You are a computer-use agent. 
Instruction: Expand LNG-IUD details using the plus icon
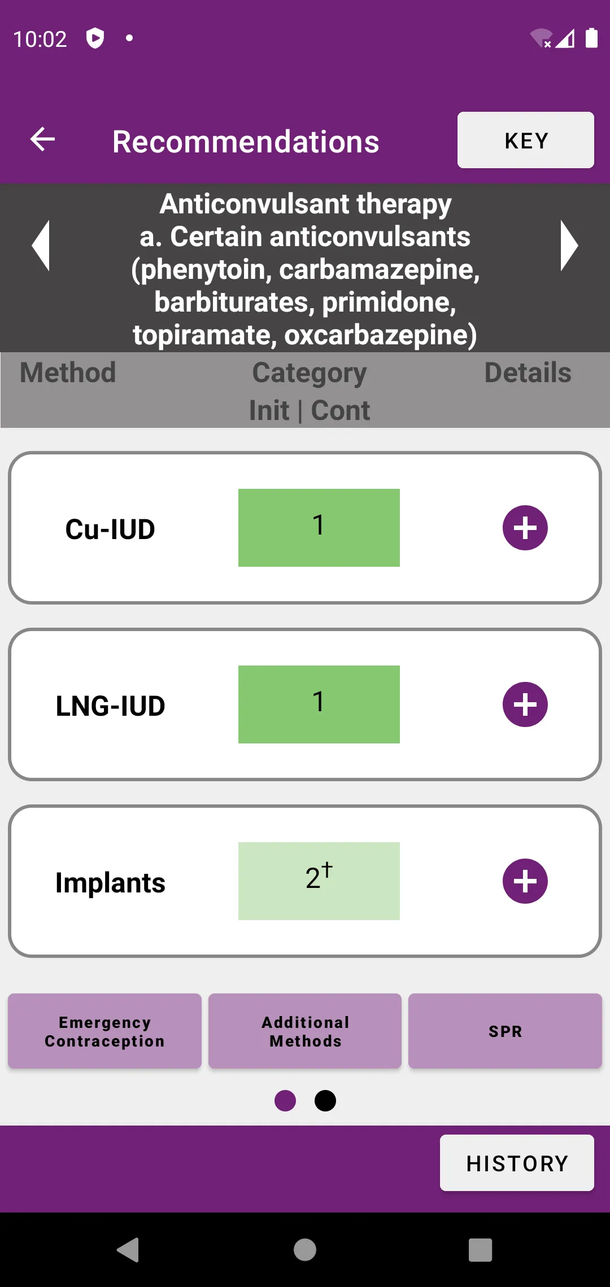coord(525,704)
